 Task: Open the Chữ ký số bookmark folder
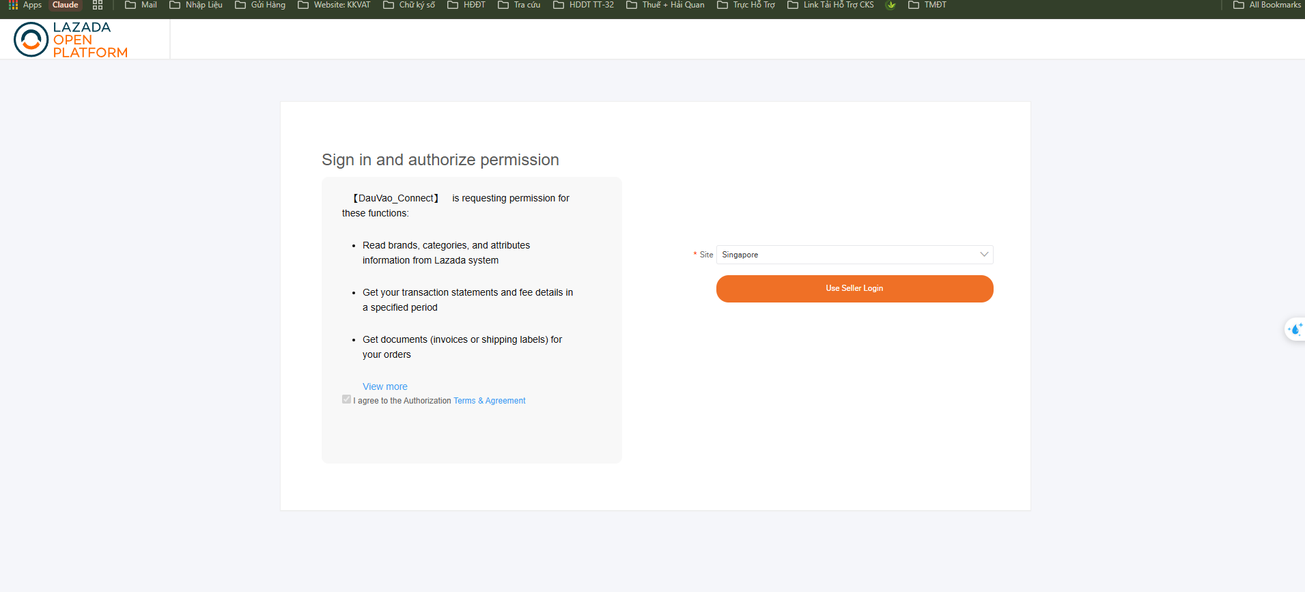(409, 5)
